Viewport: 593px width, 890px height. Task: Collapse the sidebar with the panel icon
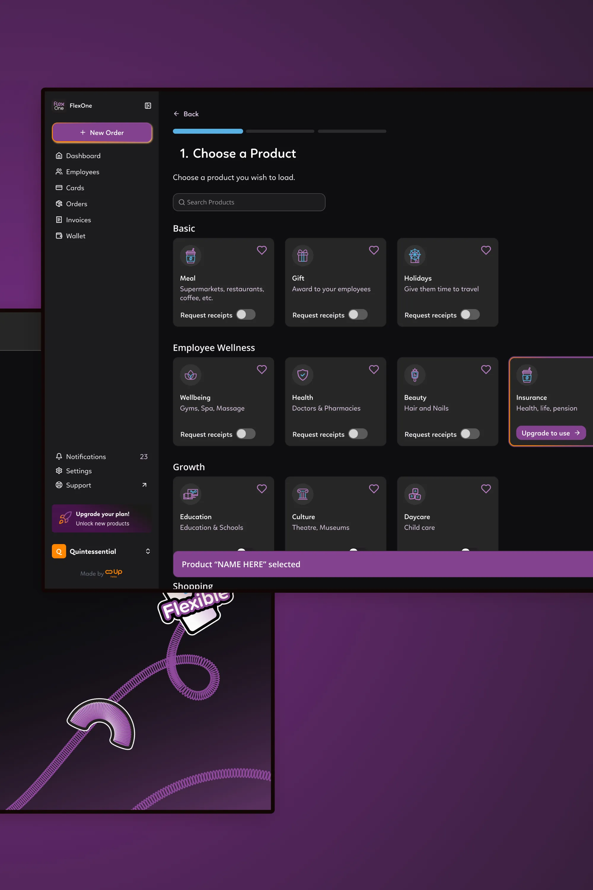pyautogui.click(x=148, y=106)
